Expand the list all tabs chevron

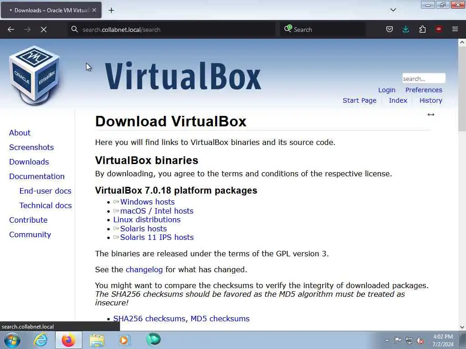pyautogui.click(x=393, y=10)
